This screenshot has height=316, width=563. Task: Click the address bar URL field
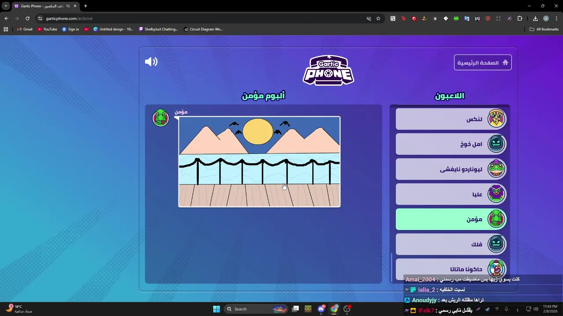tap(202, 18)
